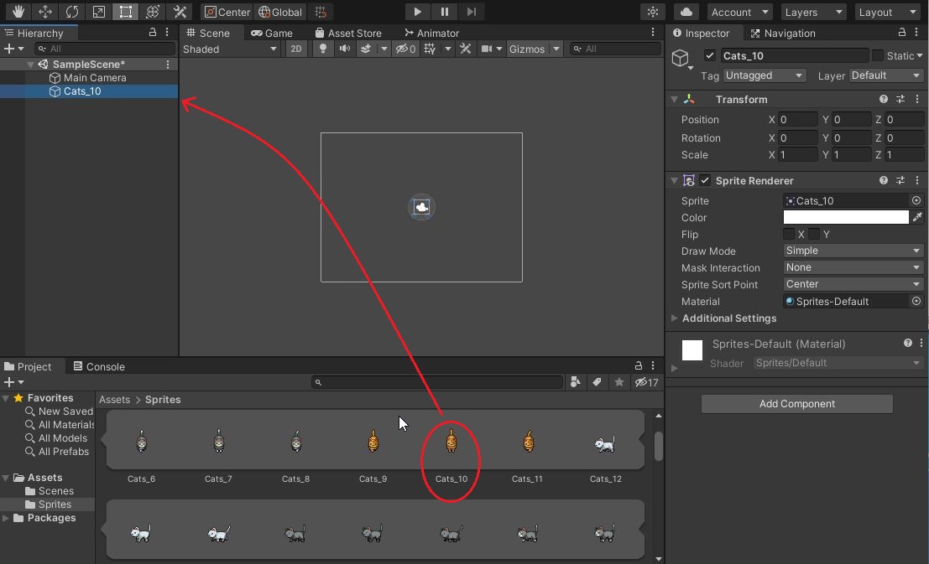Click the Project search field
Image resolution: width=929 pixels, height=564 pixels.
click(437, 382)
